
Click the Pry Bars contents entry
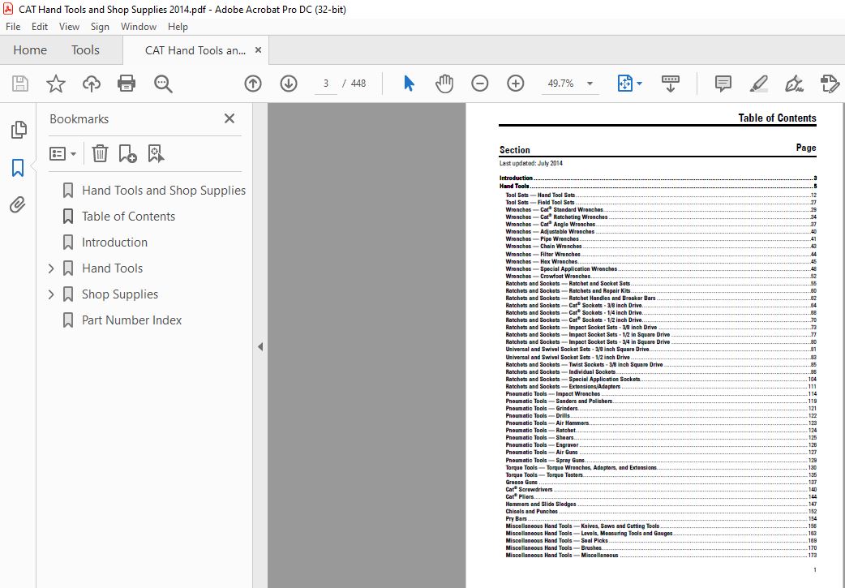tap(661, 518)
